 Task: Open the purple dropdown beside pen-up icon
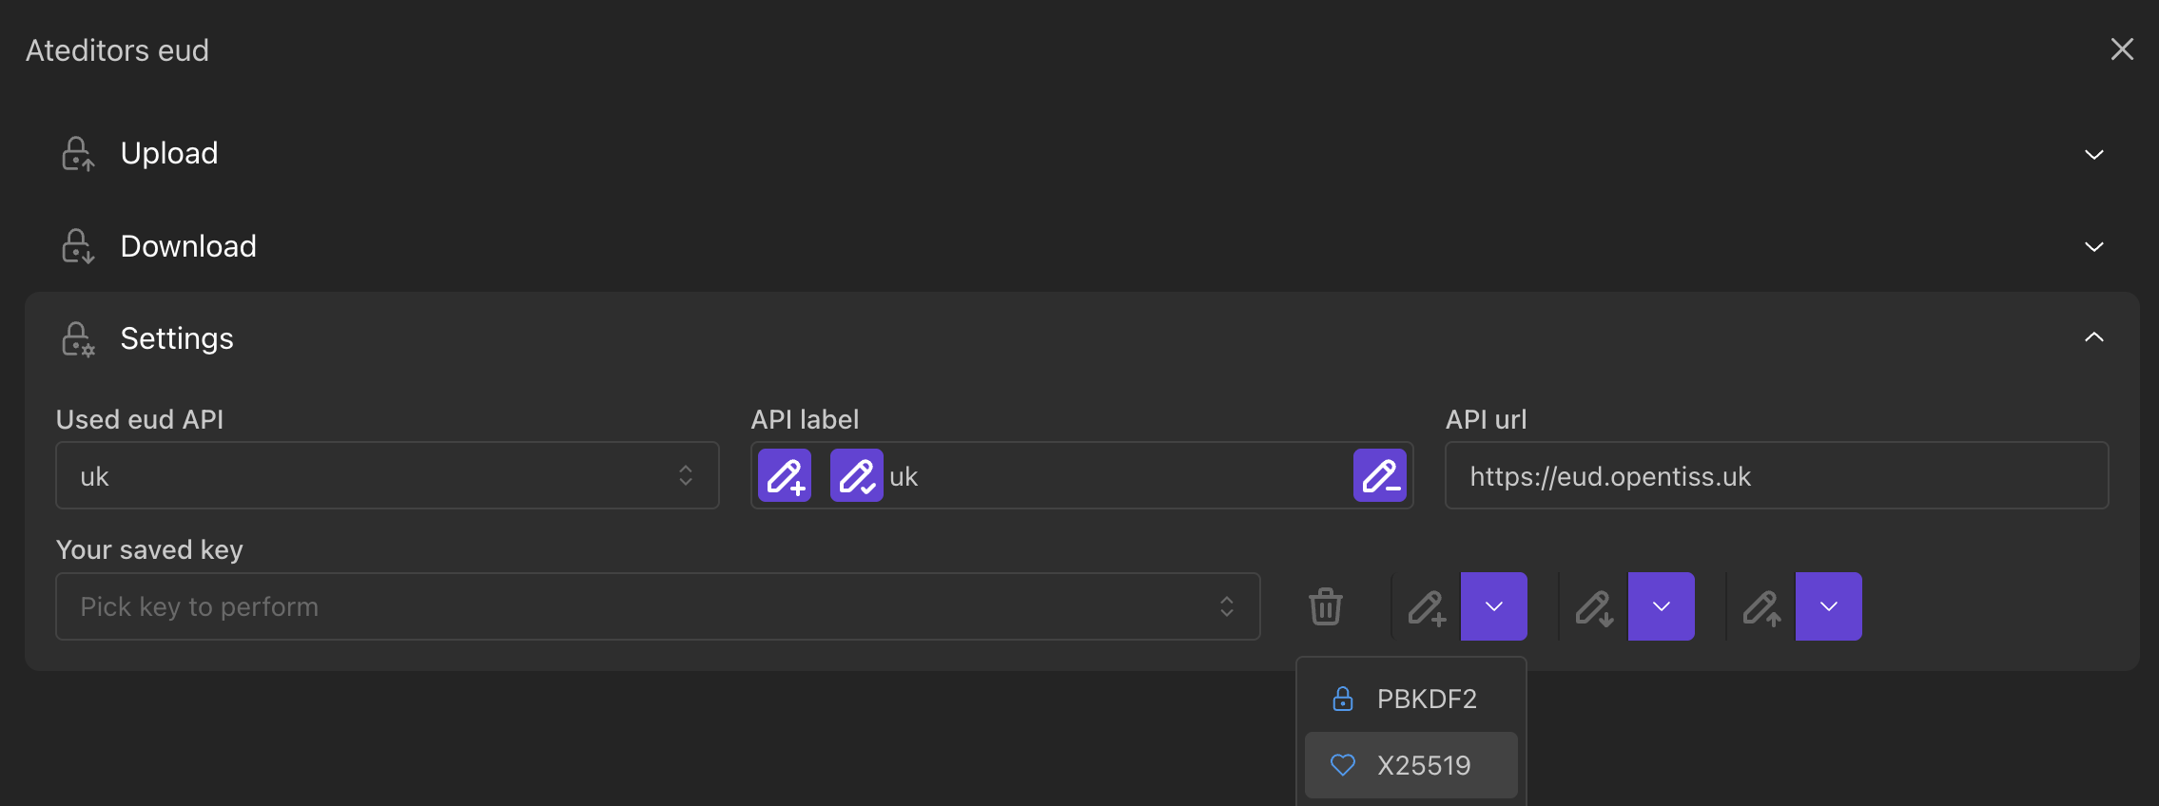(1828, 606)
